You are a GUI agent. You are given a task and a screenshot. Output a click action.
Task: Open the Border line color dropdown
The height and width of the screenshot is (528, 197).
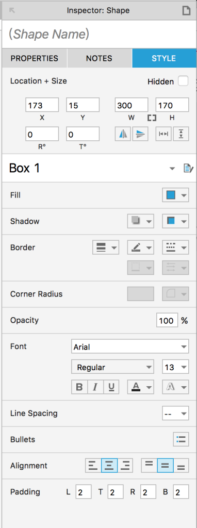141,247
